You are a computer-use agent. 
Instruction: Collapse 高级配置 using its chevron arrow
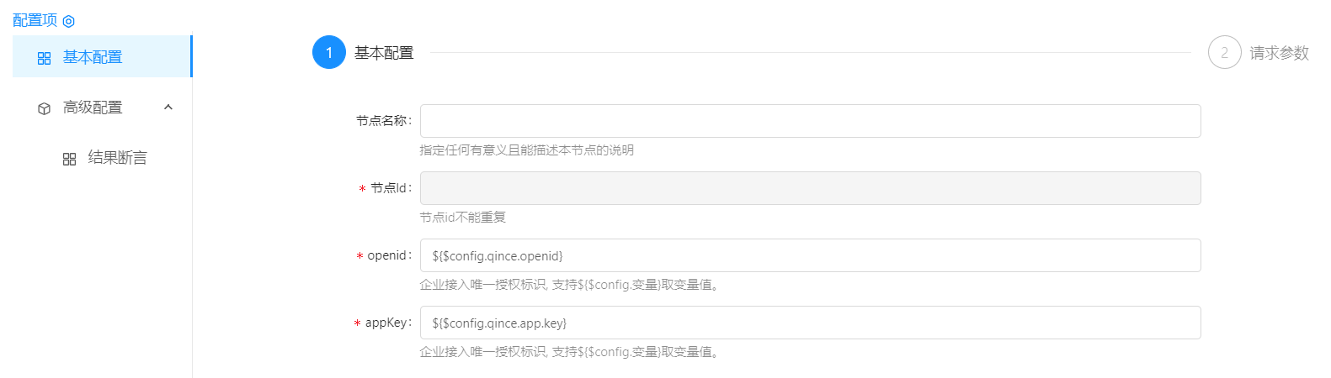click(x=168, y=108)
